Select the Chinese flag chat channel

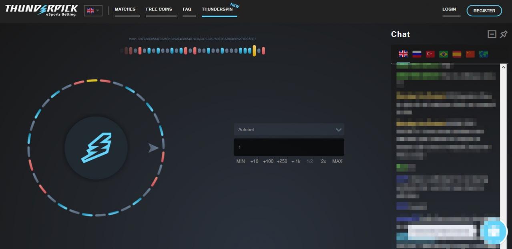470,54
